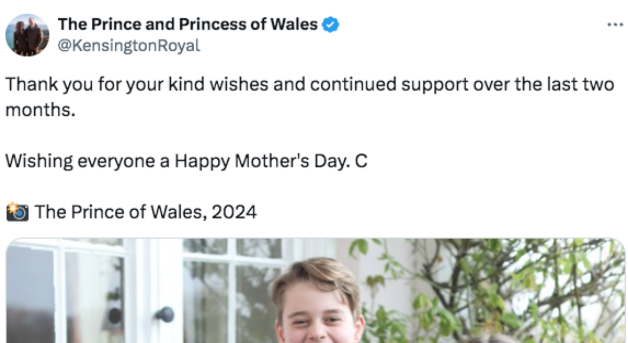Click the blue verified badge
Image resolution: width=628 pixels, height=343 pixels.
click(330, 24)
